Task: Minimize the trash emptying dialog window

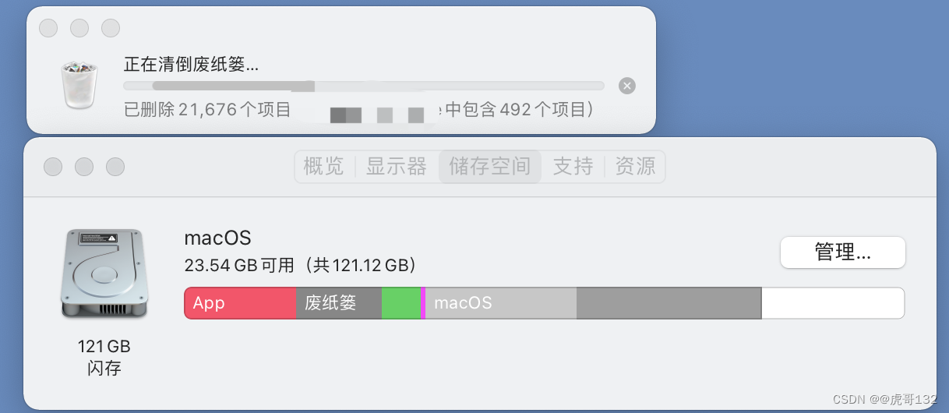Action: pos(79,28)
